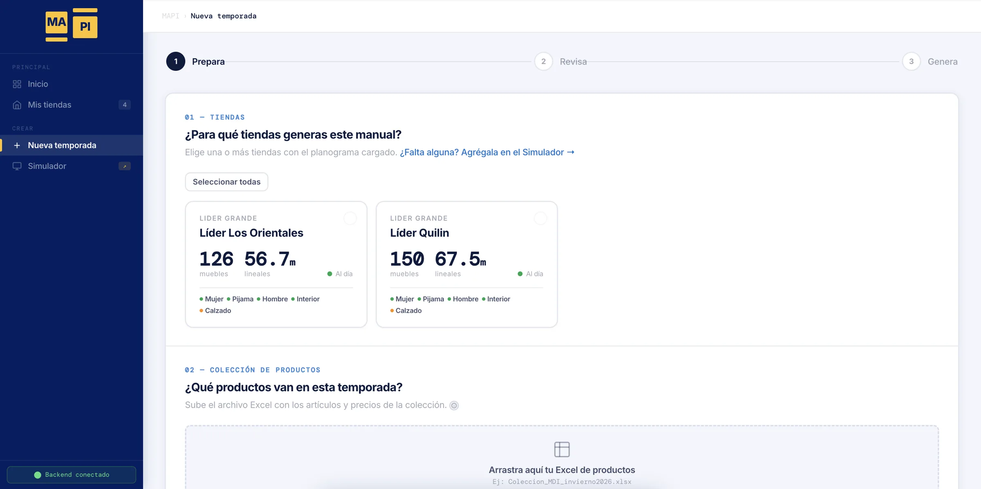Click the Excel drop zone upload text

562,470
